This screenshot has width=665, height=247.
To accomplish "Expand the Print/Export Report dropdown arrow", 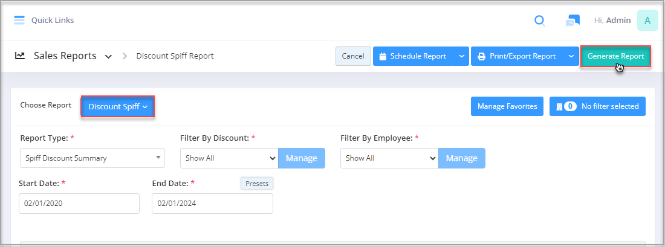I will pos(571,56).
